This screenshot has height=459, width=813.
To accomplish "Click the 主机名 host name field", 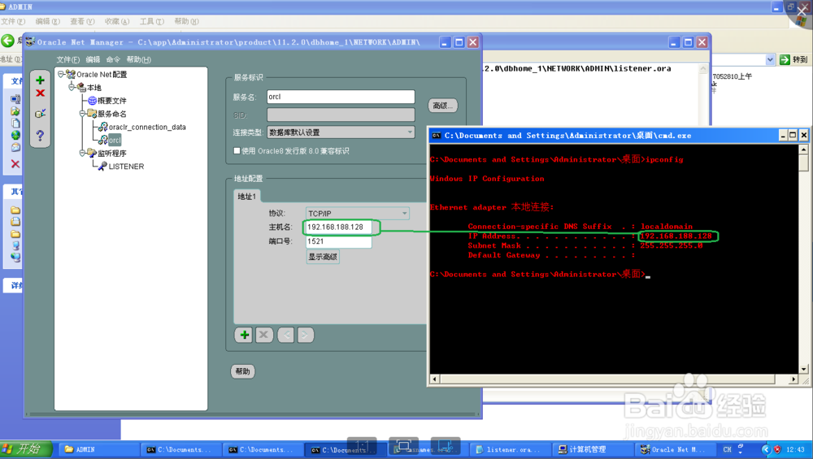I will (x=339, y=227).
